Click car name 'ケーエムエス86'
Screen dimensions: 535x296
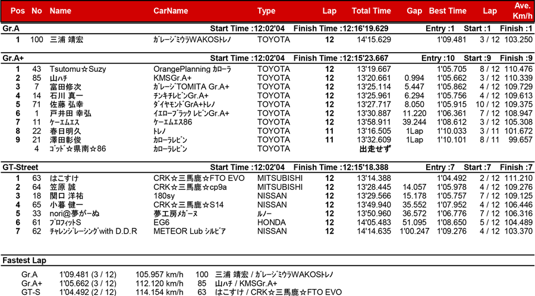click(x=172, y=122)
